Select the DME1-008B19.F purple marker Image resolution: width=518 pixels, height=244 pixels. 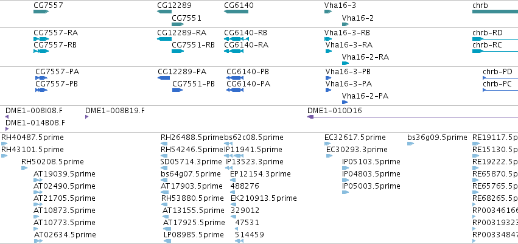[87, 117]
